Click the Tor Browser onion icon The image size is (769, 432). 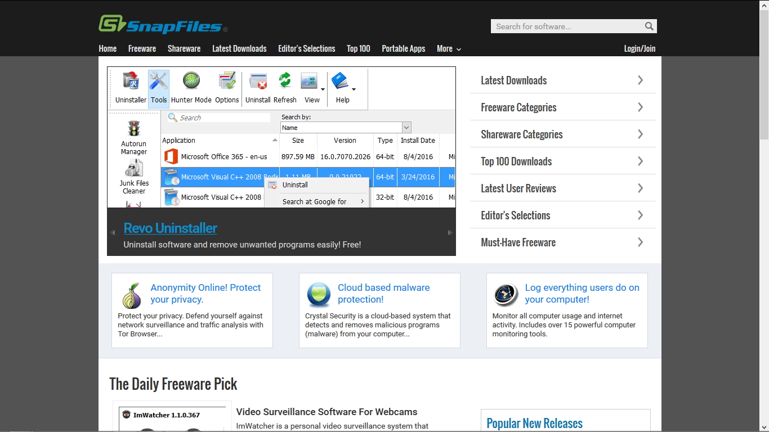(132, 296)
